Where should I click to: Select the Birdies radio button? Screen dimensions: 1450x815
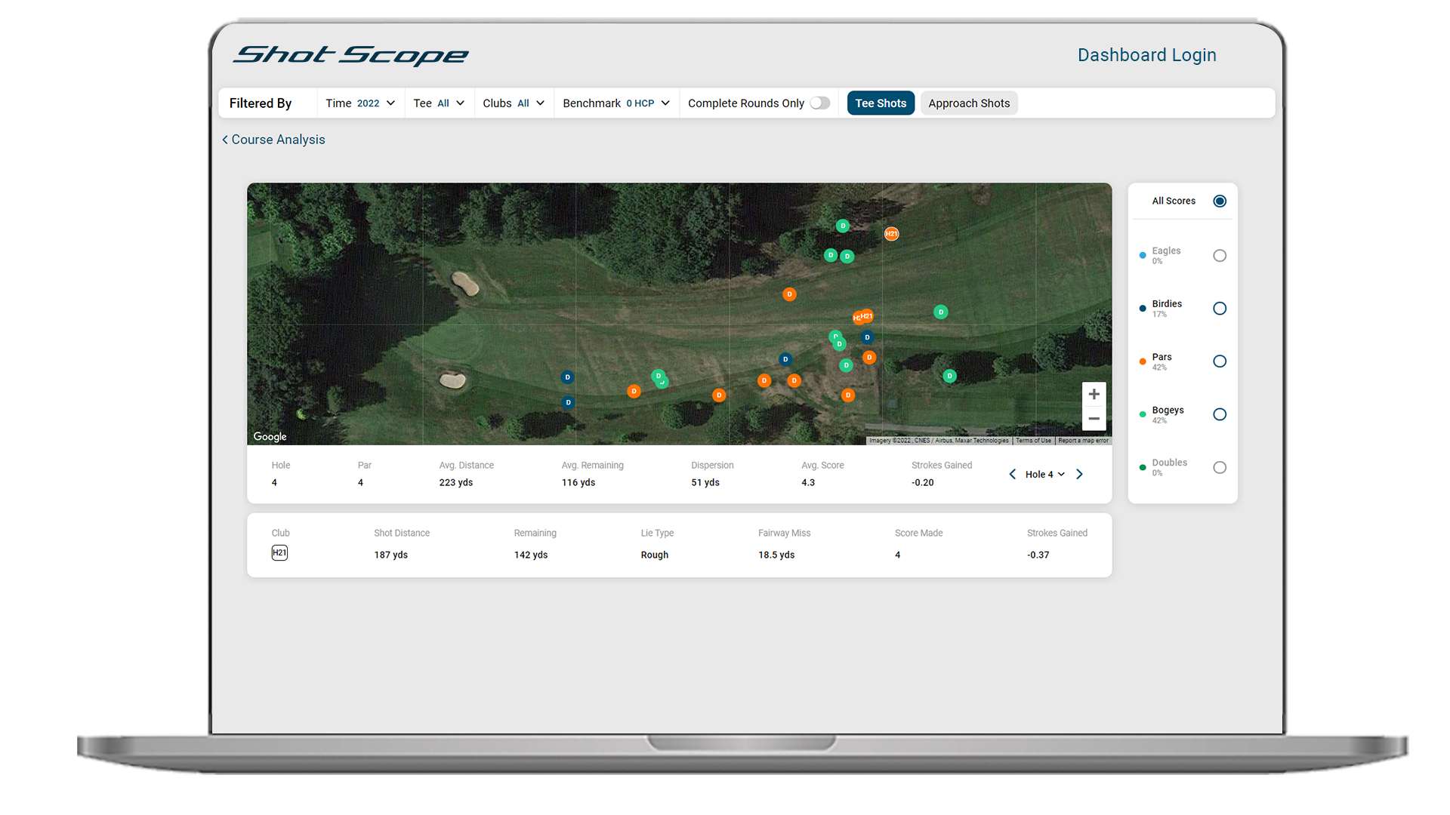click(x=1219, y=308)
